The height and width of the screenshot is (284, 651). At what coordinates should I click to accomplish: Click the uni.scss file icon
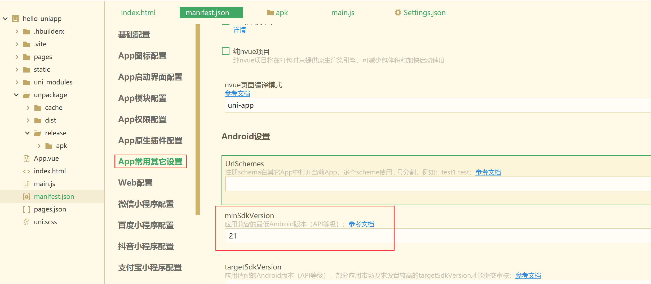(x=26, y=222)
